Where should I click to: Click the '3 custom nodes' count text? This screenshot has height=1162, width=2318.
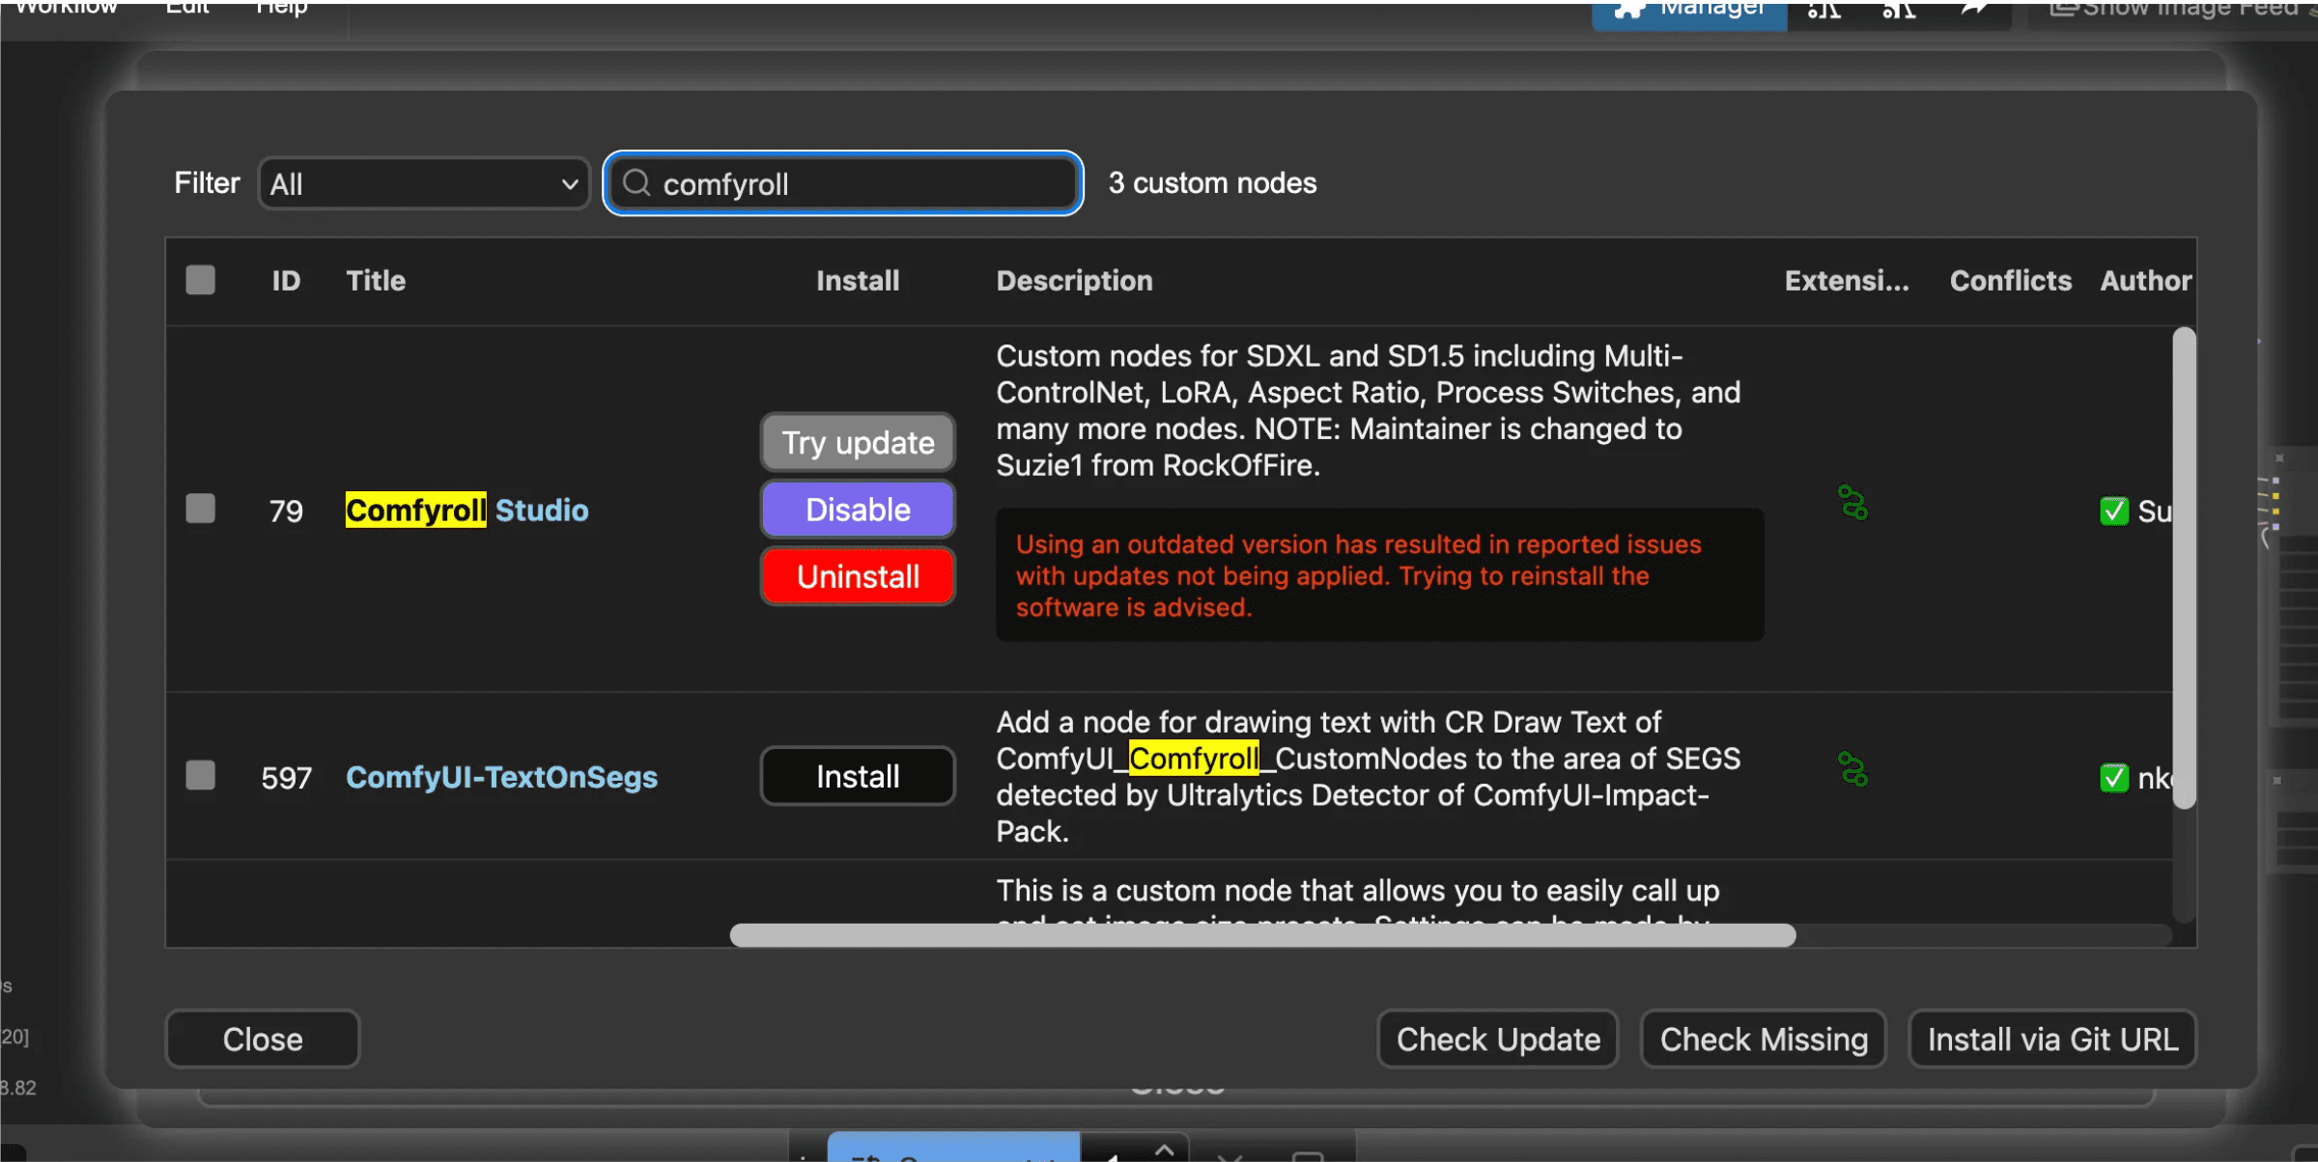1212,182
